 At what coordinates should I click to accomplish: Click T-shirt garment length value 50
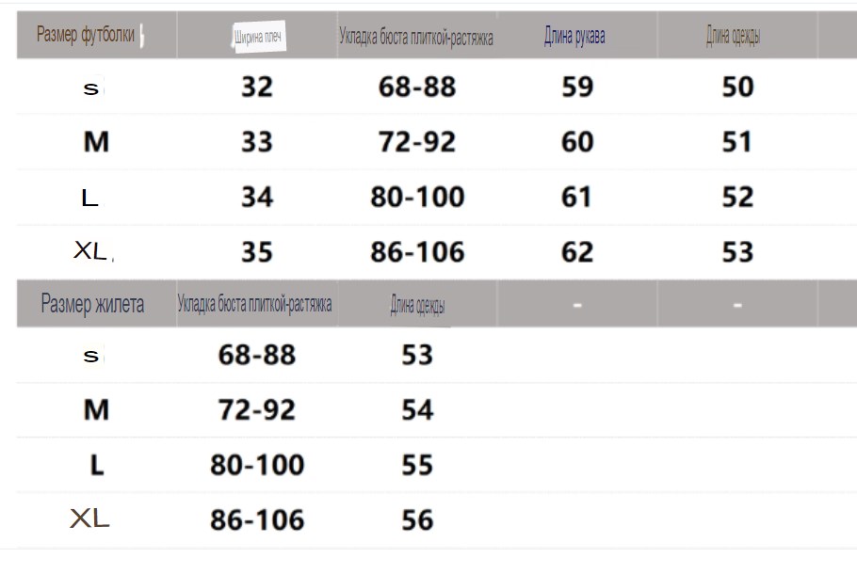click(737, 87)
